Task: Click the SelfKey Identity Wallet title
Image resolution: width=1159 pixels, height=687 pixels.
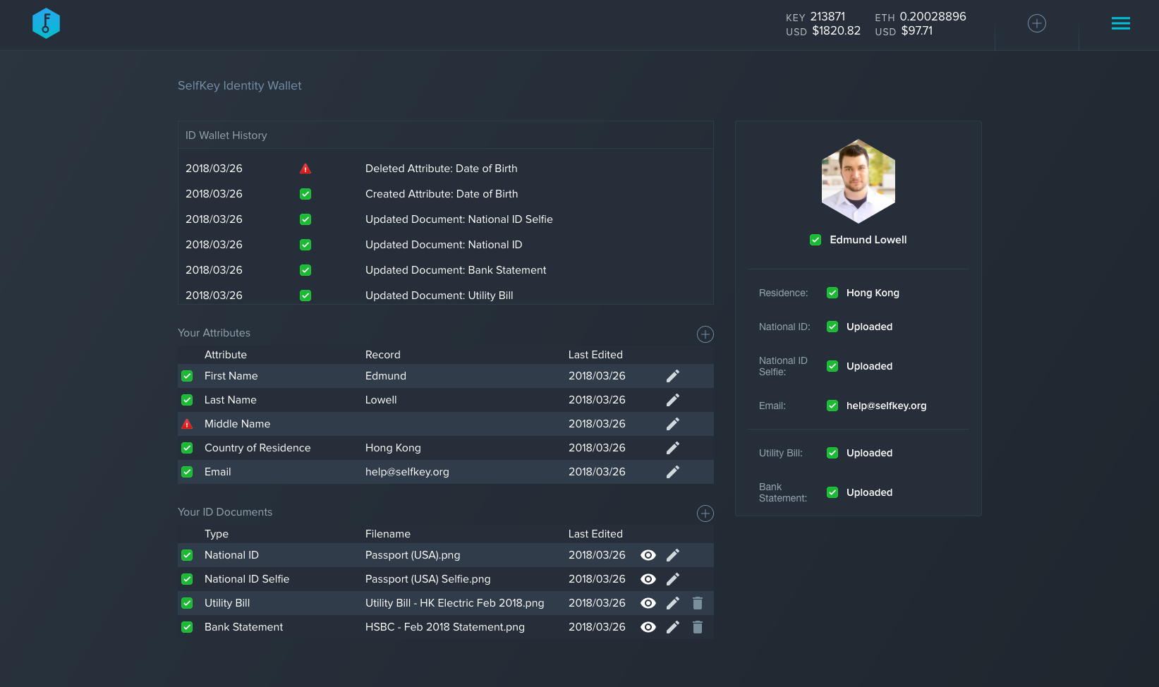Action: (239, 85)
